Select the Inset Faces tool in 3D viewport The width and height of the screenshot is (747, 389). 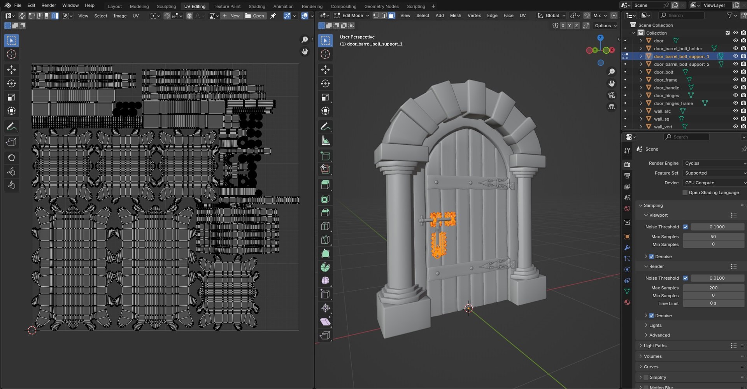pos(325,199)
